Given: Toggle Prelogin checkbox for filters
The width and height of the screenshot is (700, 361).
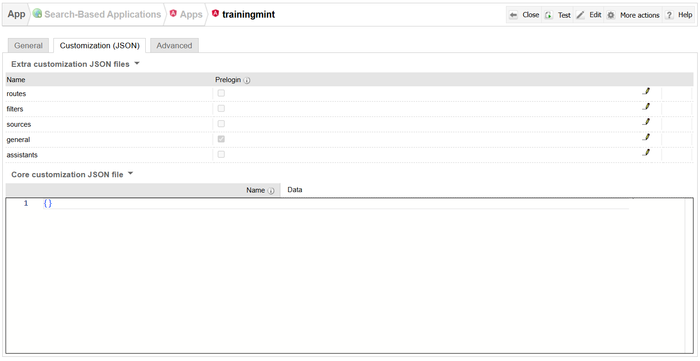Looking at the screenshot, I should [221, 108].
